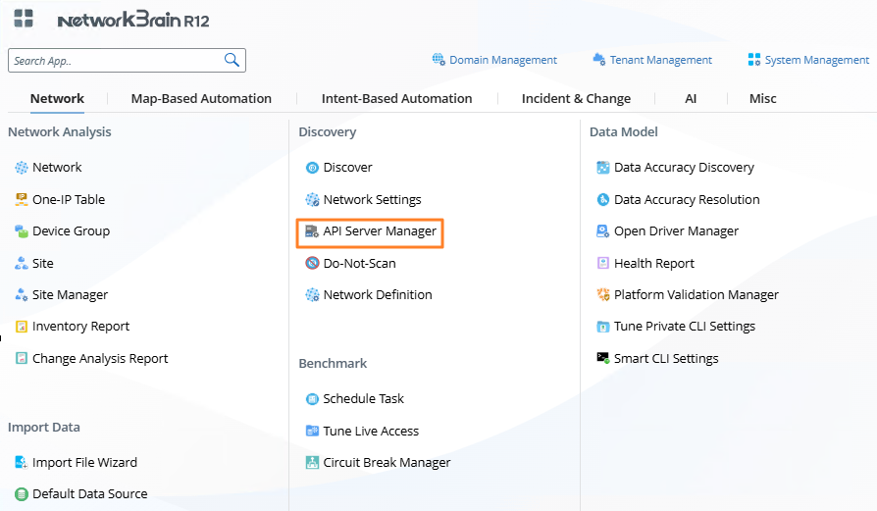This screenshot has width=877, height=511.
Task: Click the Inventory Report icon
Action: [x=22, y=327]
